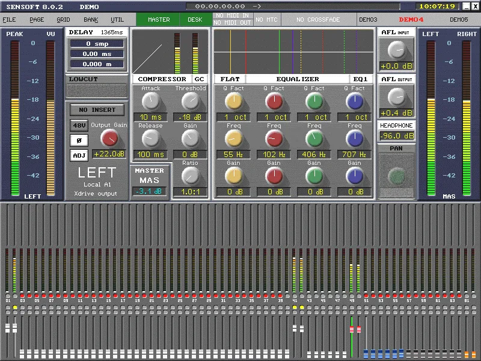Click the HEADPHONE -96.0 dB value
The height and width of the screenshot is (361, 481).
tap(397, 136)
